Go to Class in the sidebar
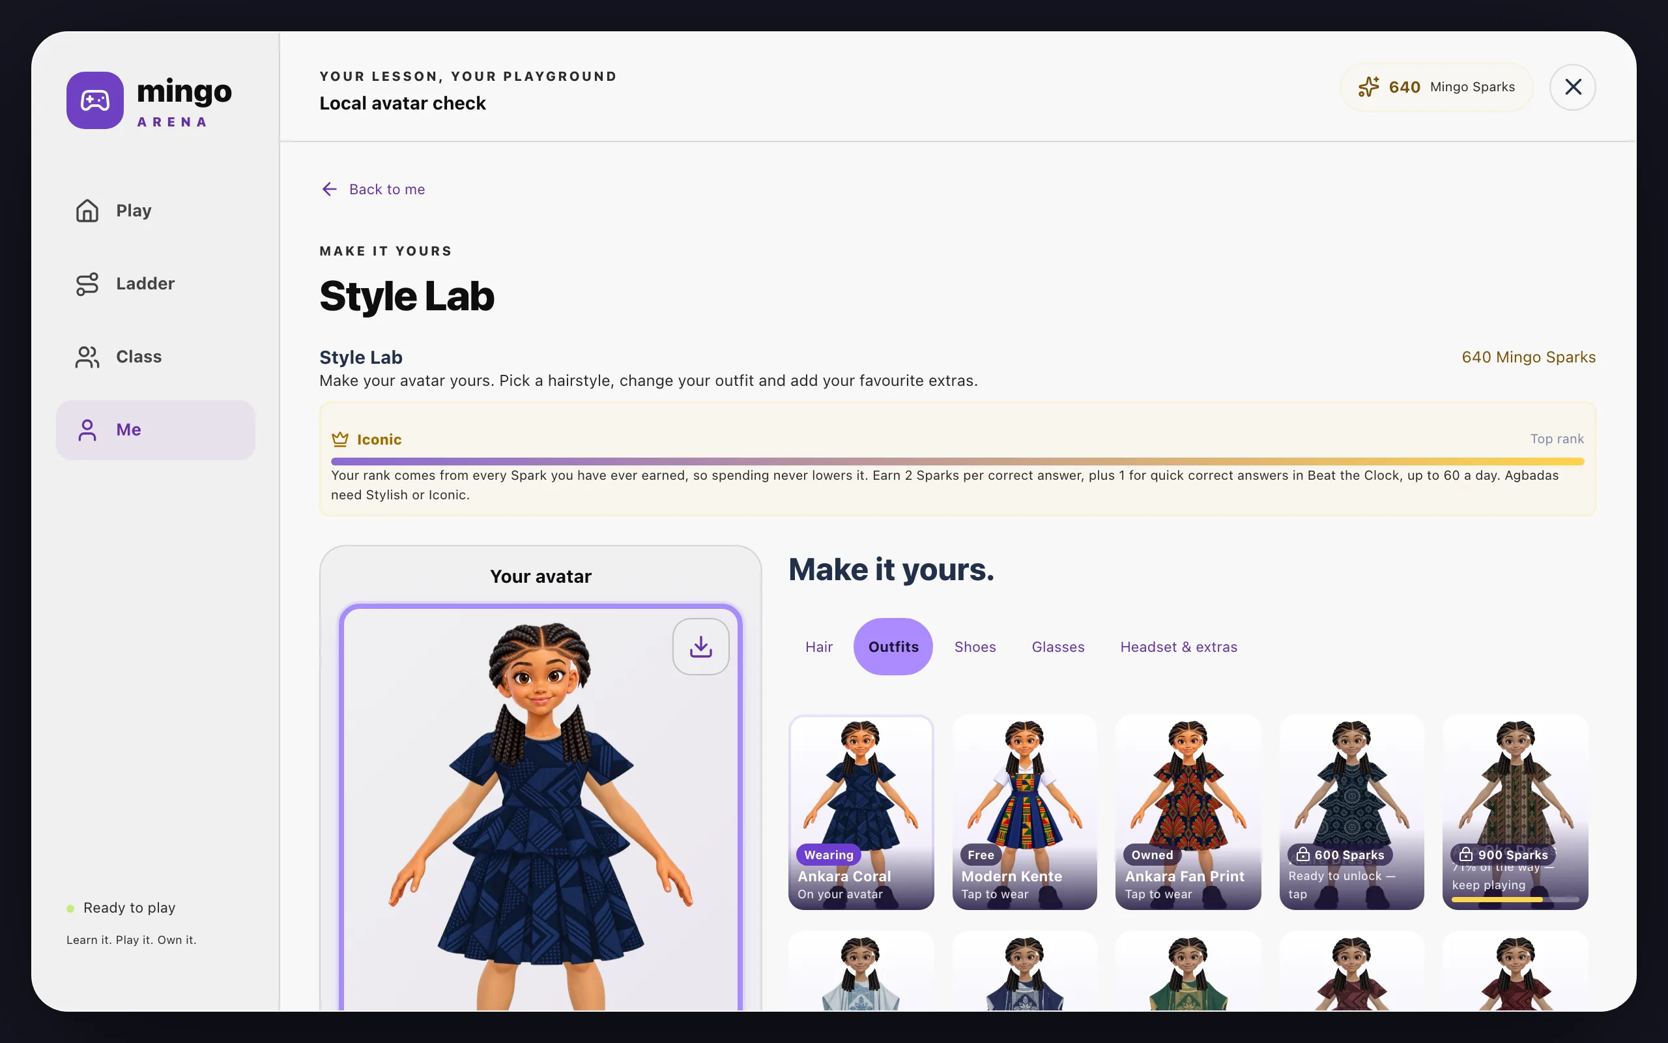This screenshot has width=1668, height=1043. 156,357
